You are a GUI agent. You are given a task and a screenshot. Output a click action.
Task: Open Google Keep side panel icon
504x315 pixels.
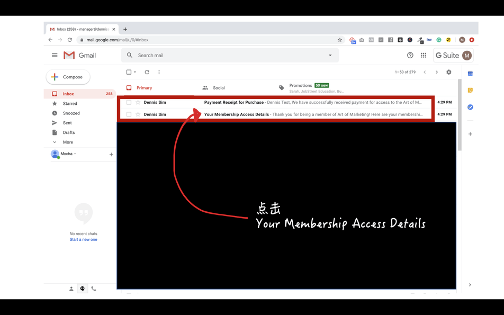[x=470, y=91]
